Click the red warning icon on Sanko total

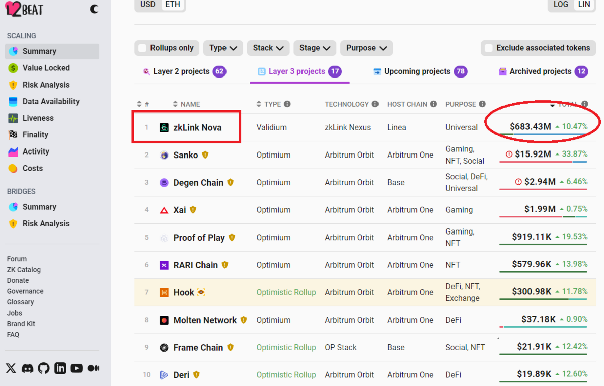[509, 154]
